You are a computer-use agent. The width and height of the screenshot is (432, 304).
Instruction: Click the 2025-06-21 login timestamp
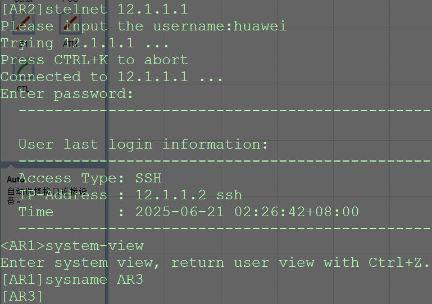[247, 212]
